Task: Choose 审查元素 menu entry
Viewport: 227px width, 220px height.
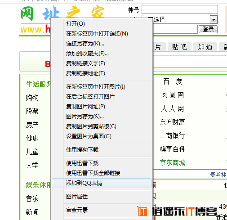Action: [102, 210]
